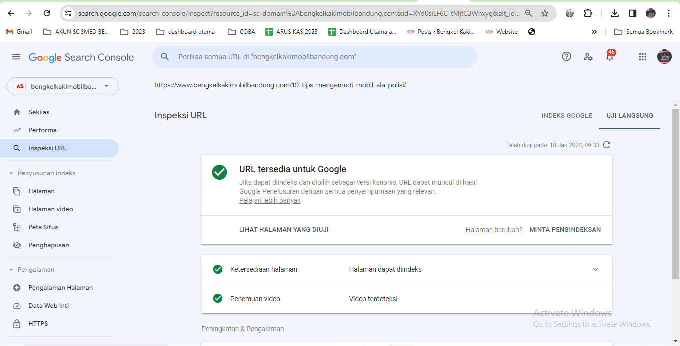Switch to the INDEKS GOOGLE tab
Image resolution: width=680 pixels, height=346 pixels.
[x=566, y=116]
